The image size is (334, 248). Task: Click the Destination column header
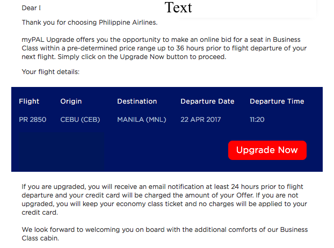[x=137, y=101]
